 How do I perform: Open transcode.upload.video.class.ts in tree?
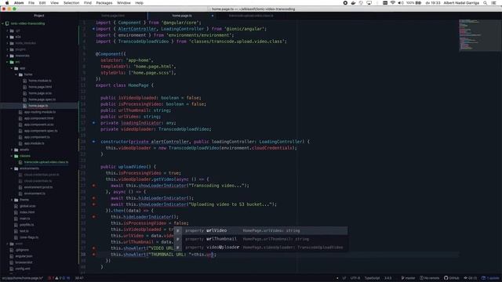coord(46,162)
